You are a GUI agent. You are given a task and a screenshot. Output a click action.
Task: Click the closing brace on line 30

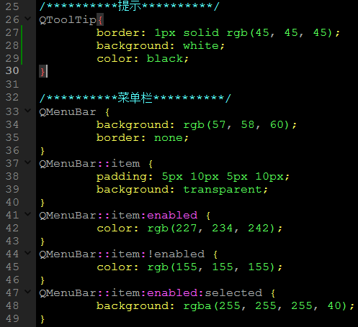click(42, 72)
